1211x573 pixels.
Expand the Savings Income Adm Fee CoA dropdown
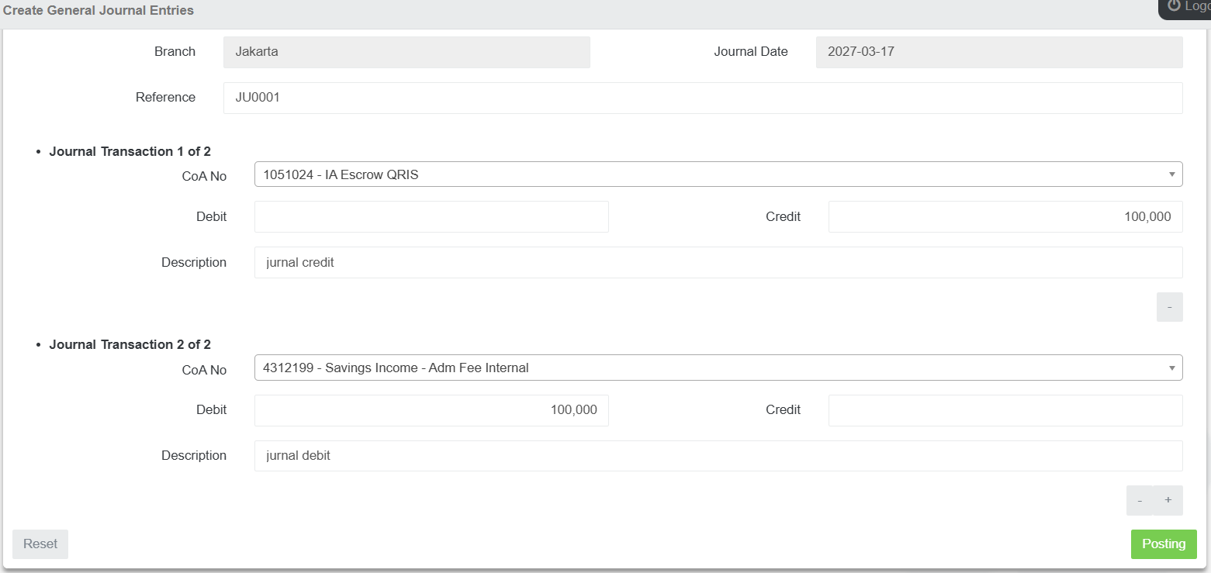point(718,368)
